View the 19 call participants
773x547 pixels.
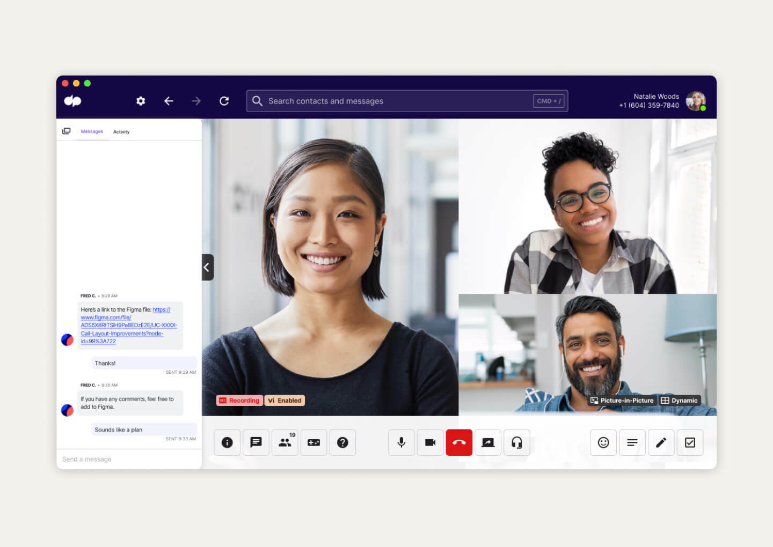285,442
